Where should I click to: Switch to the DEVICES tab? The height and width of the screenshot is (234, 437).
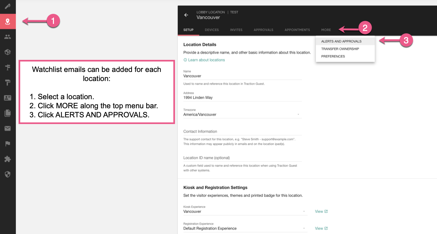click(211, 30)
